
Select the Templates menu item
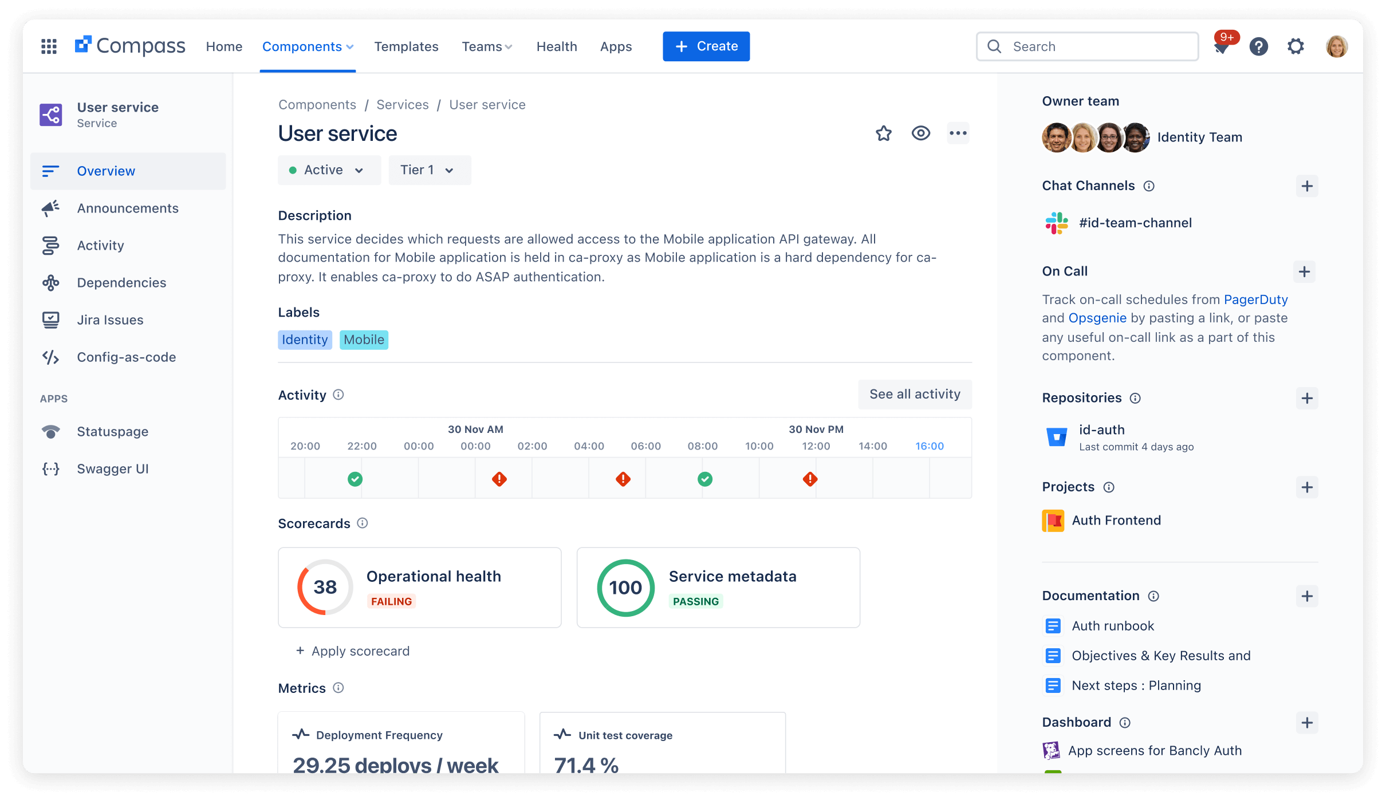pyautogui.click(x=406, y=46)
